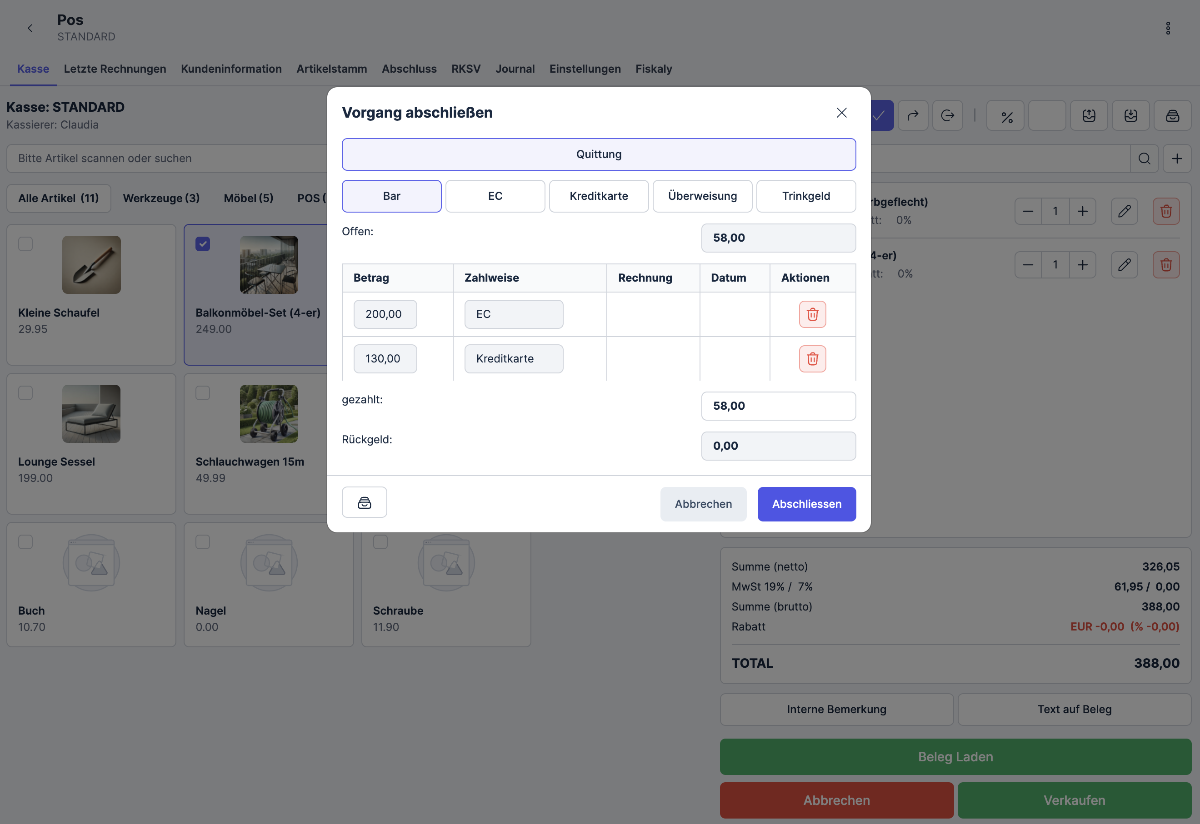Open the Quittung receipt type selector

tap(598, 154)
